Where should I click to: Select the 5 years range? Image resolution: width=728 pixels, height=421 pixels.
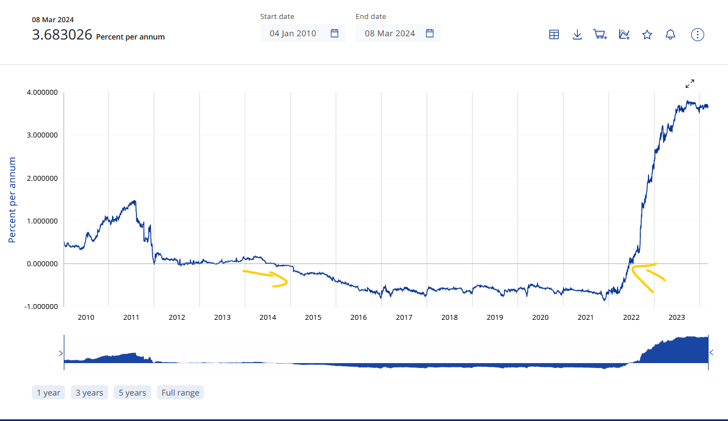[133, 393]
